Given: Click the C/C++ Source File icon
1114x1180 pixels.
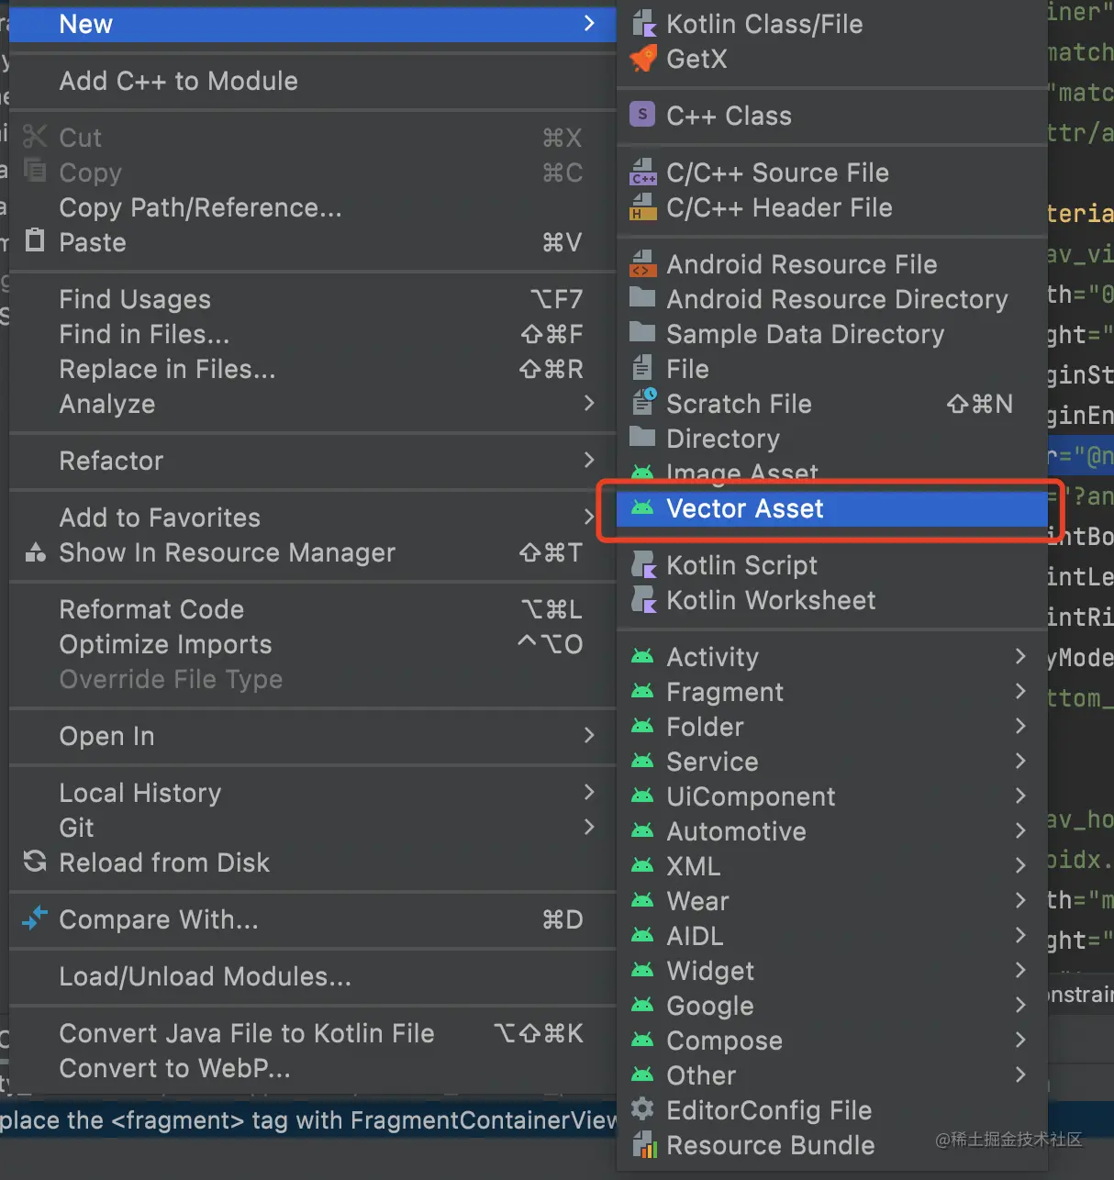Looking at the screenshot, I should pyautogui.click(x=643, y=173).
